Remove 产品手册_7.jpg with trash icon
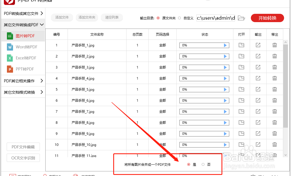Viewport: 291px width, 176px height. (x=275, y=111)
